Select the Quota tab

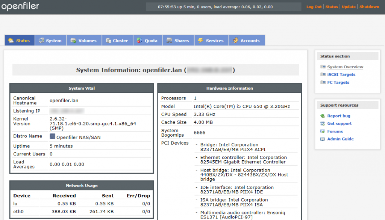(x=148, y=41)
